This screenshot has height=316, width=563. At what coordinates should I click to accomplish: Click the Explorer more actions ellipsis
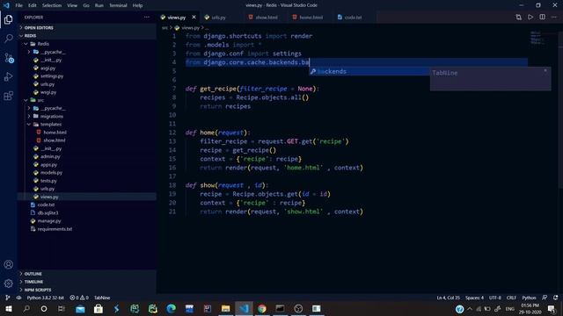[147, 18]
